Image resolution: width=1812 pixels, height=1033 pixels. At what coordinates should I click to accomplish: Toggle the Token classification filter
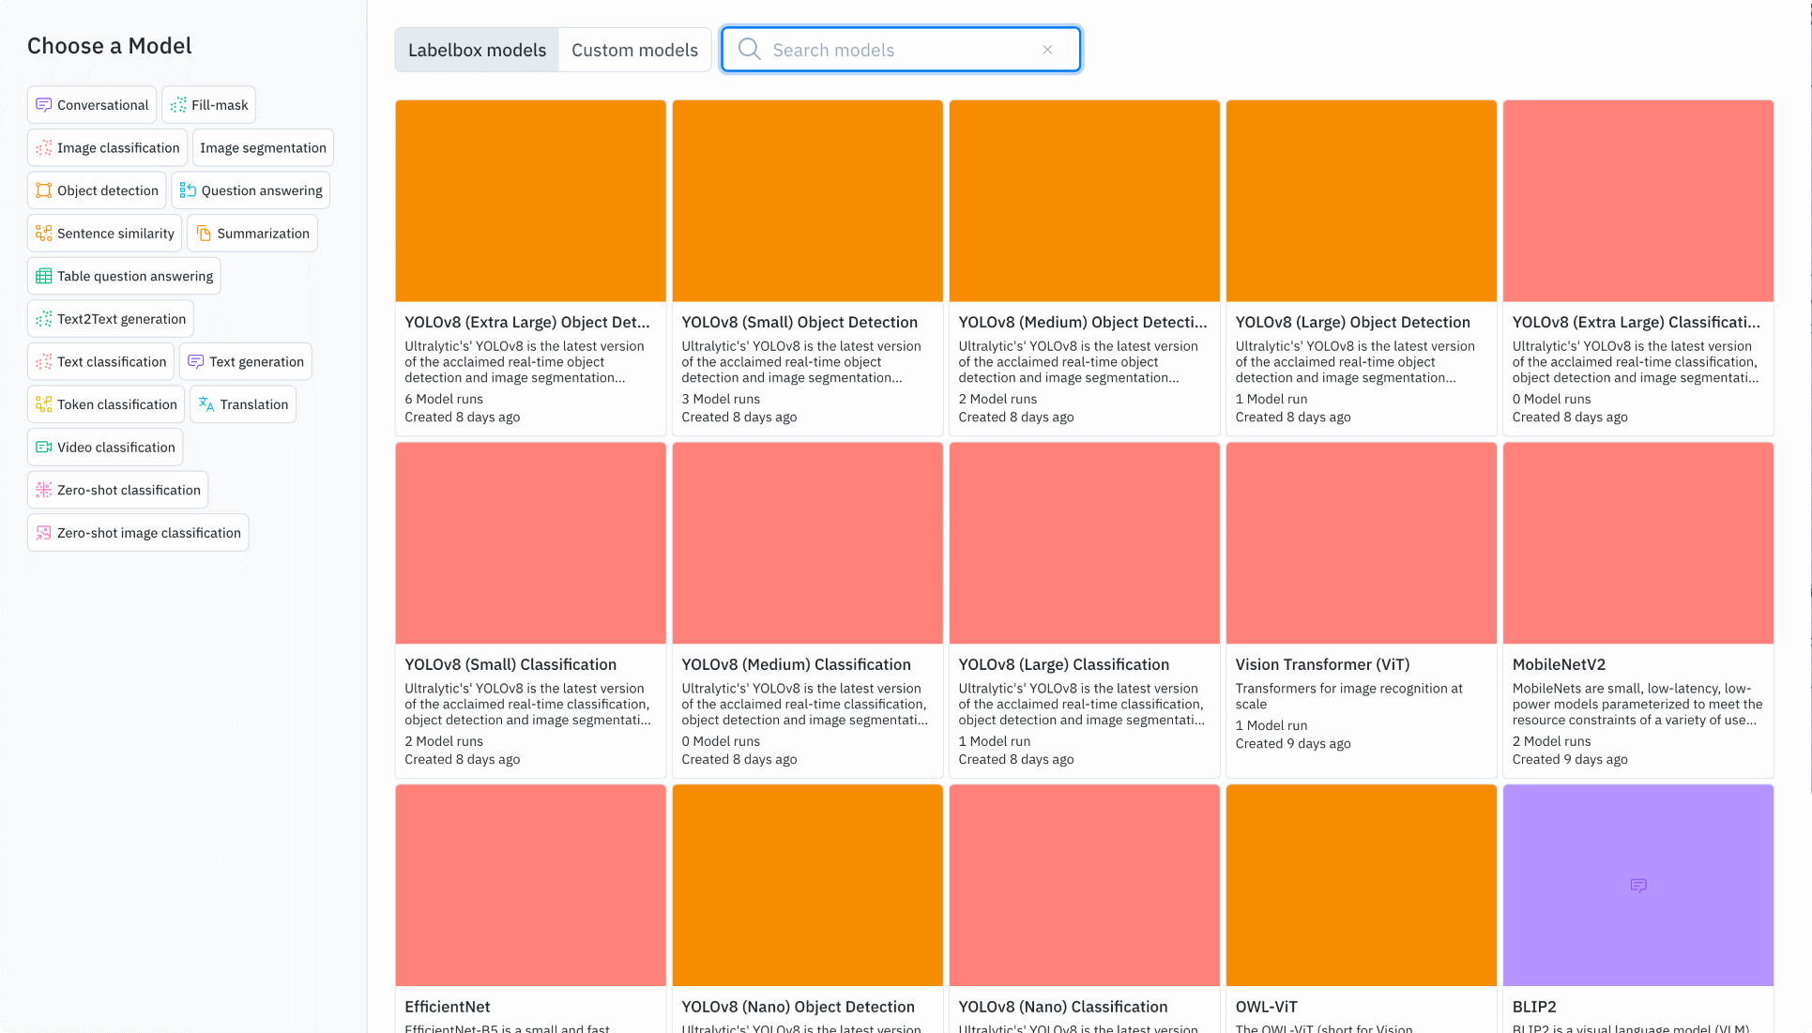(106, 404)
